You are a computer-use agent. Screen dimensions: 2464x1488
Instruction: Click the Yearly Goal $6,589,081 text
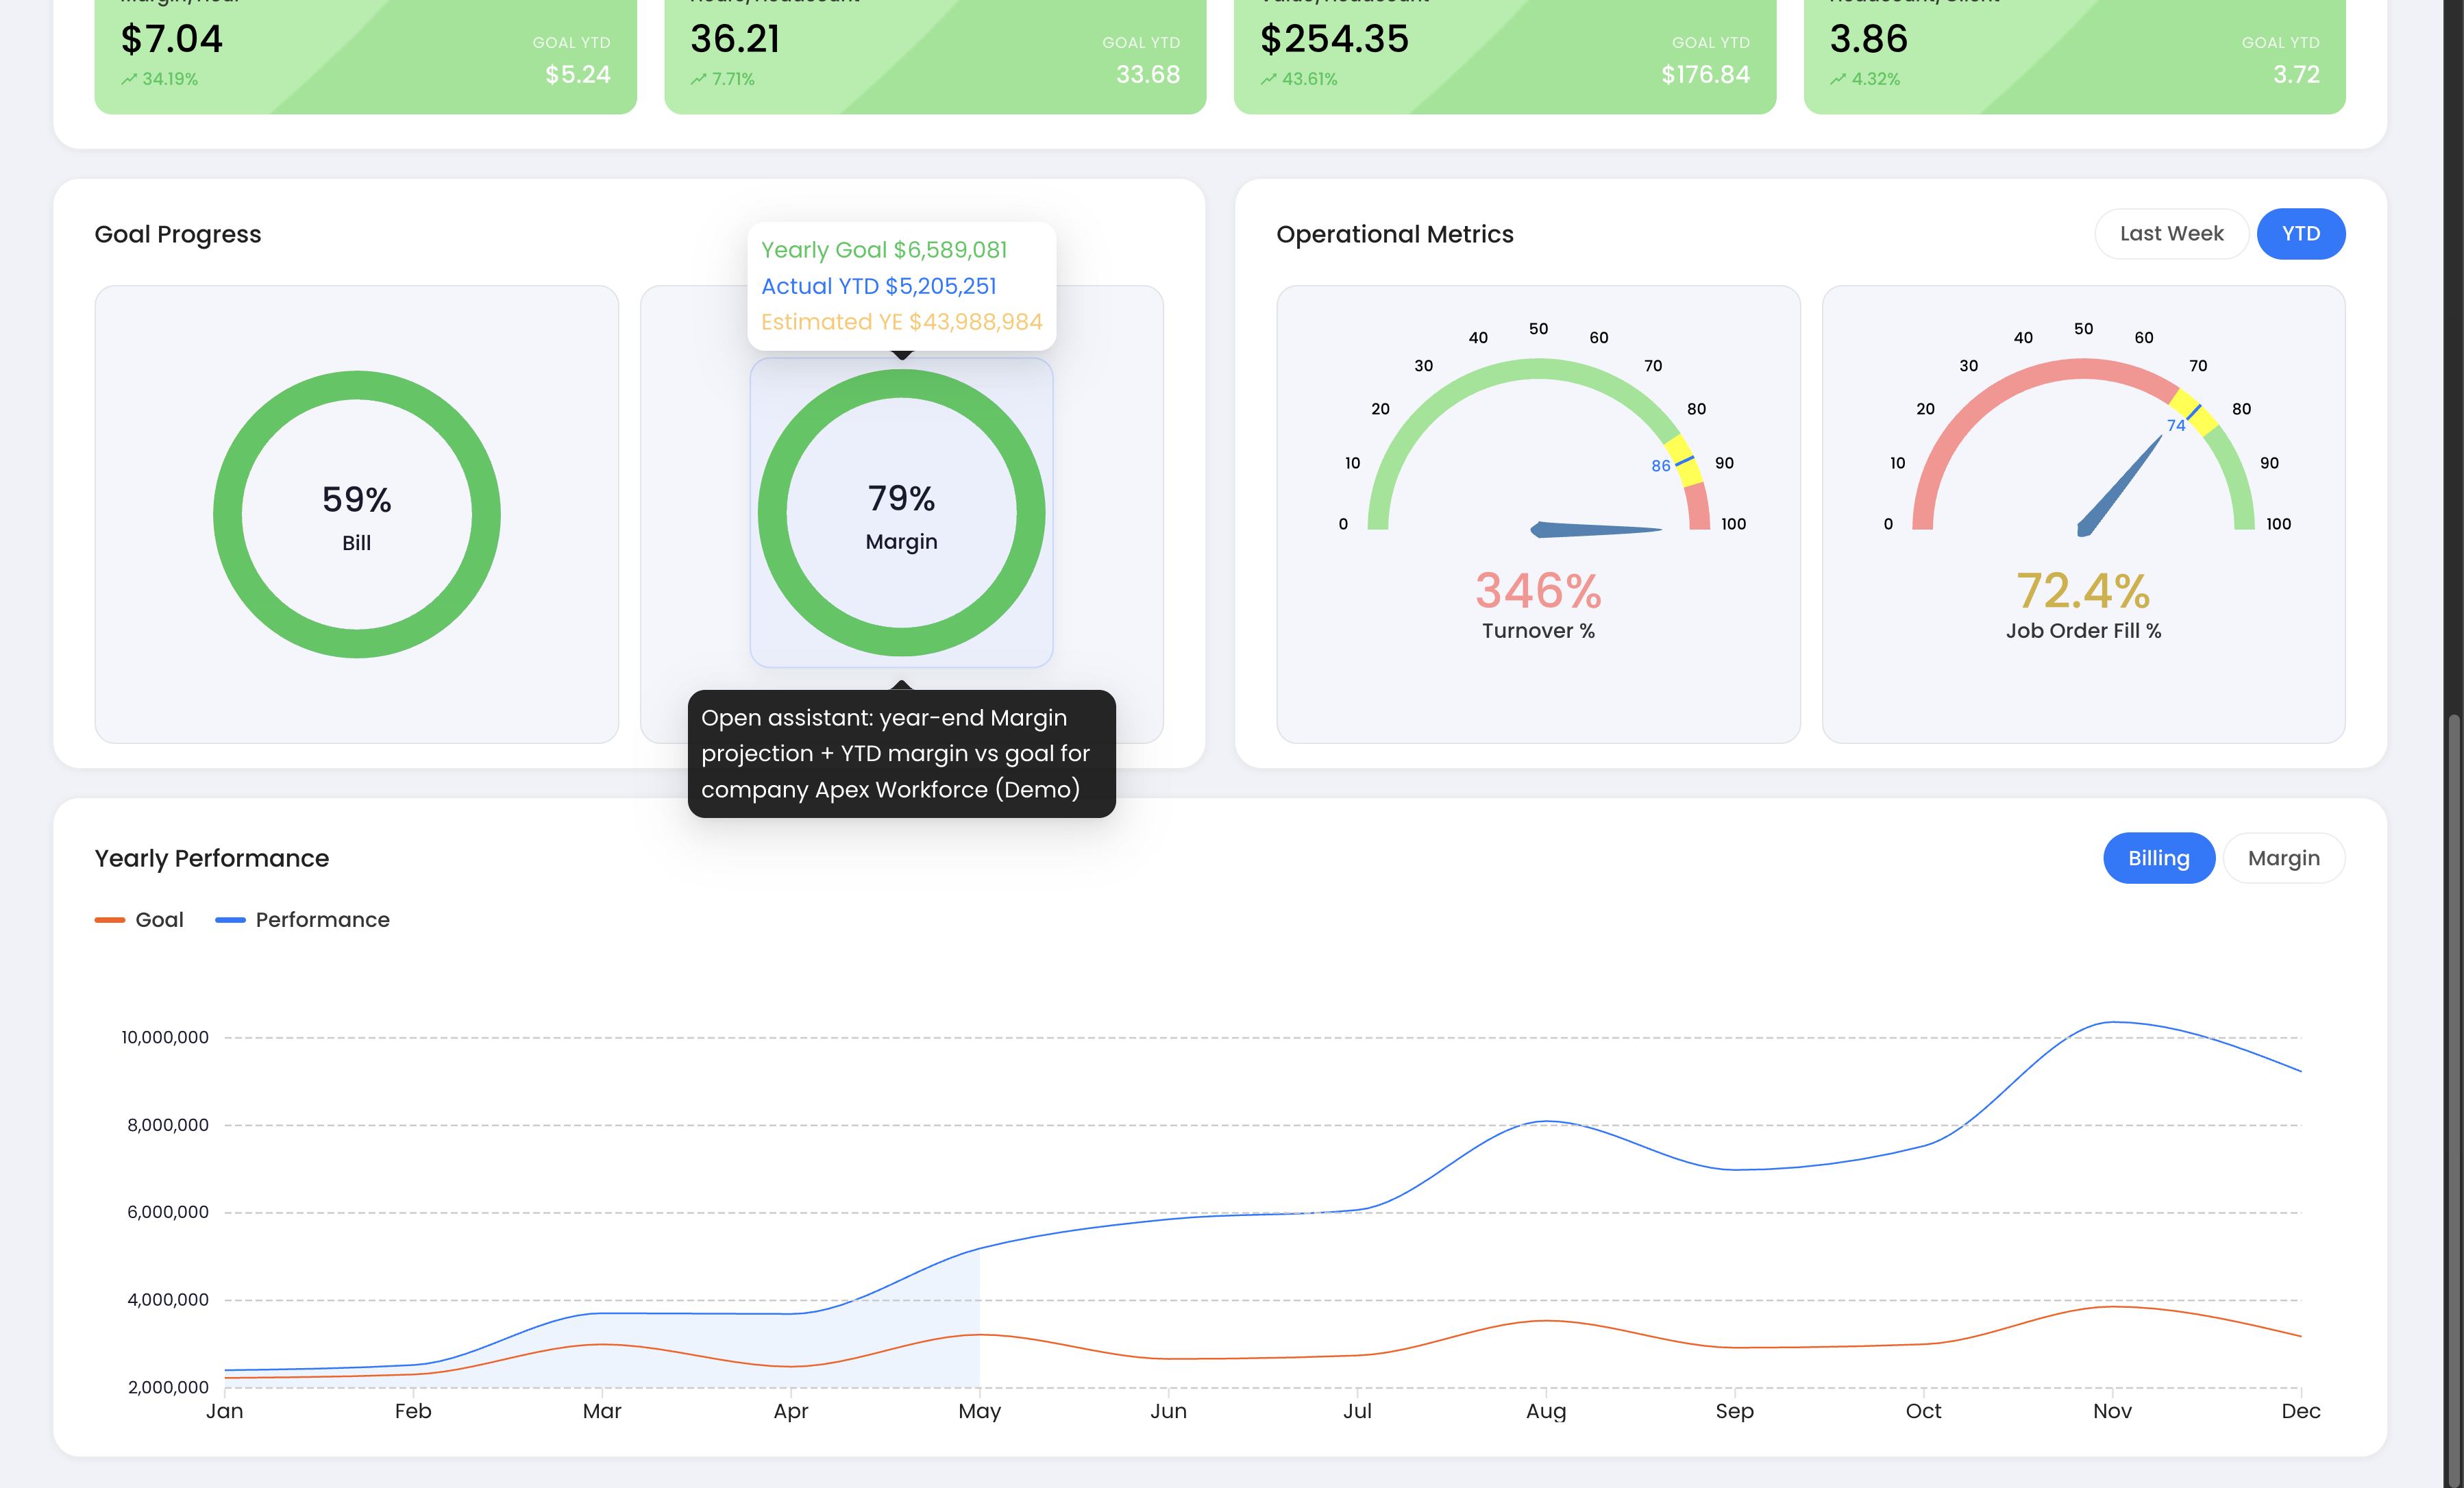(884, 250)
